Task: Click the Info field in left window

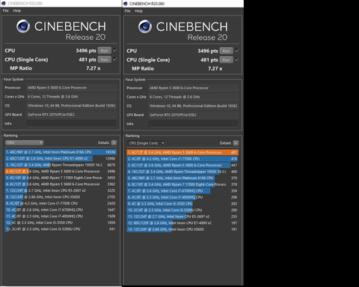Action: pyautogui.click(x=71, y=124)
